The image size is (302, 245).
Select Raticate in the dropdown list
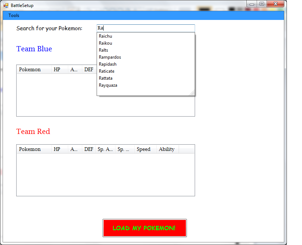pos(146,71)
